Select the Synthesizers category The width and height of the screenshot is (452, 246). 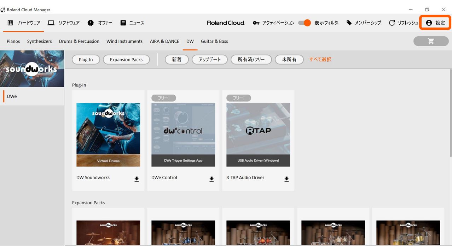(40, 41)
